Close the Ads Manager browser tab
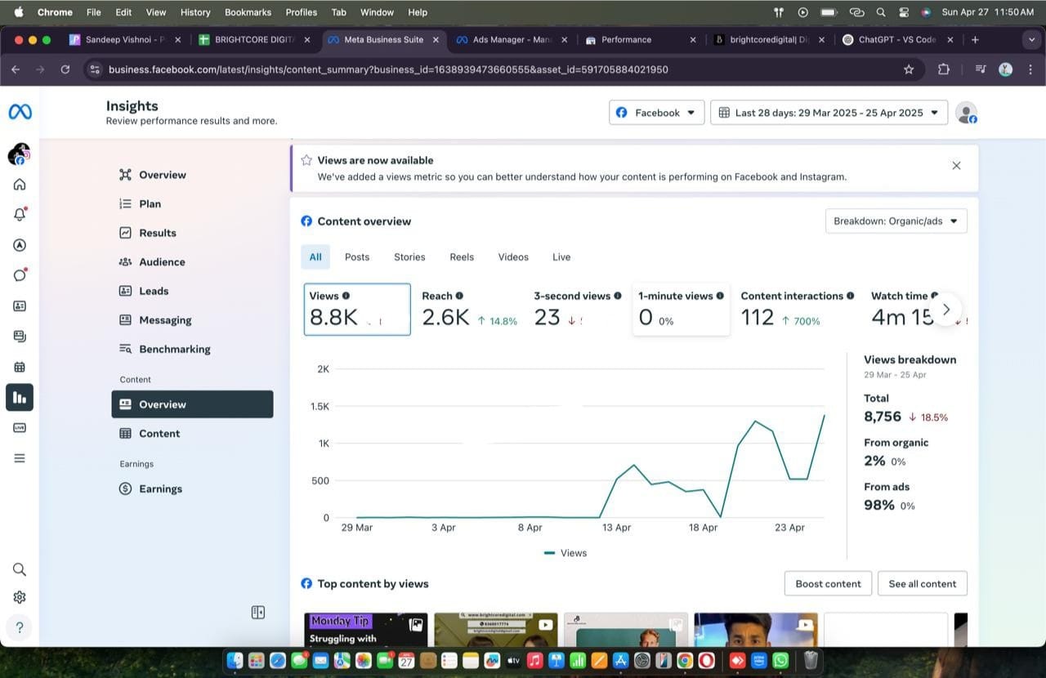 564,39
